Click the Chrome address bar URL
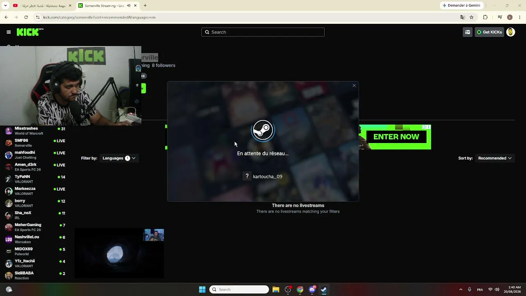Viewport: 526px width, 296px height. pos(99,17)
